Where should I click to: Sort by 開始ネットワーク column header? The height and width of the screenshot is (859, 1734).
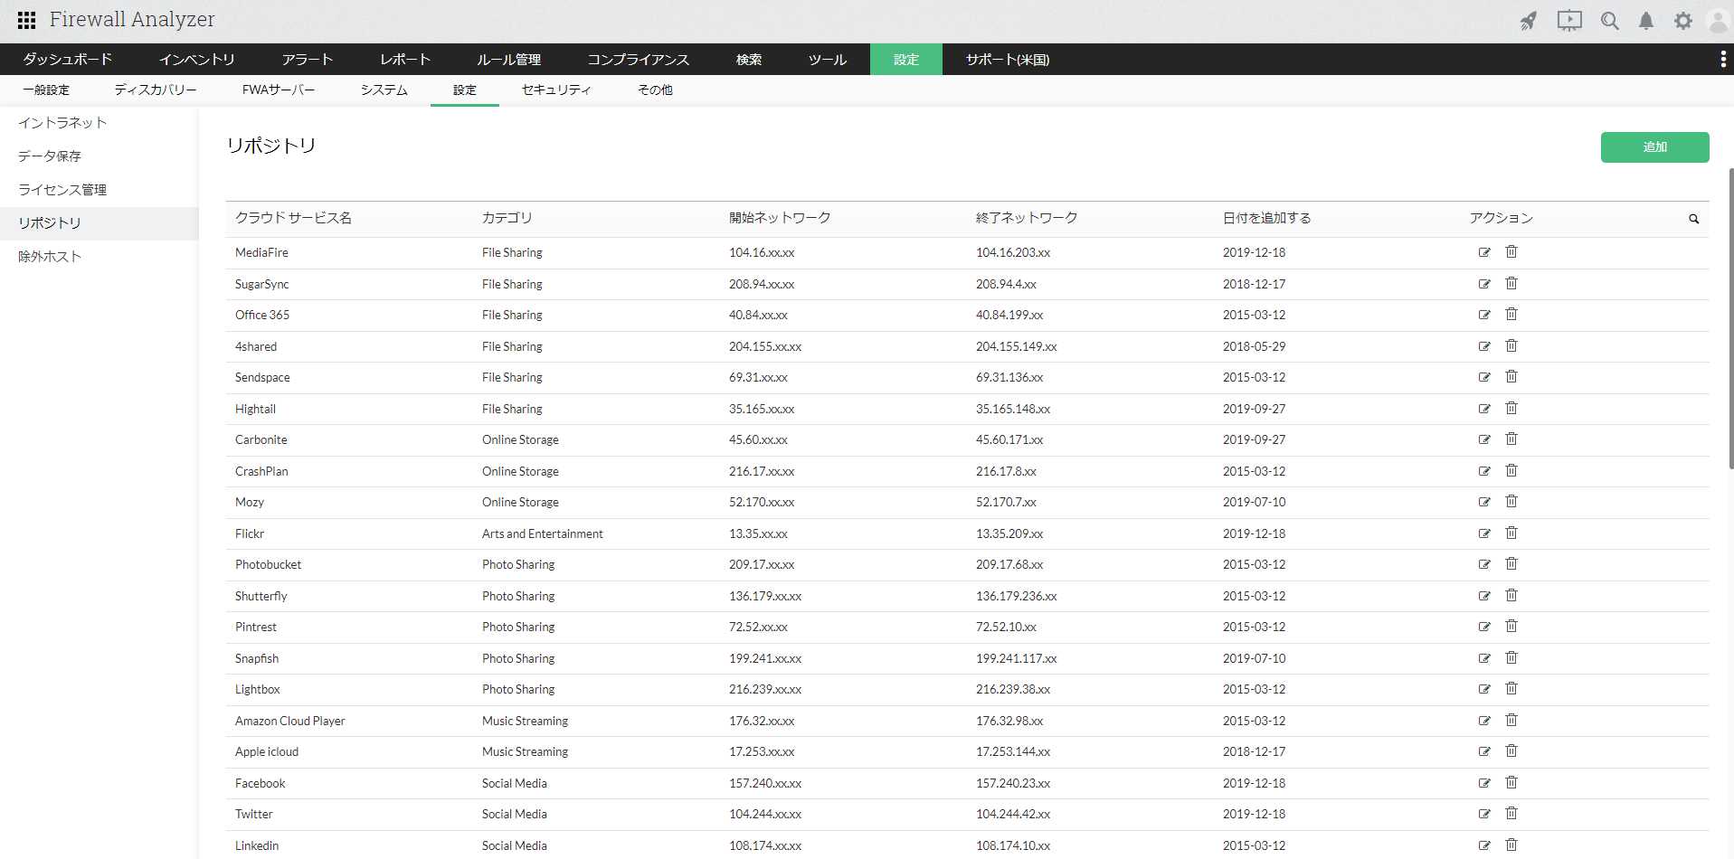(780, 218)
